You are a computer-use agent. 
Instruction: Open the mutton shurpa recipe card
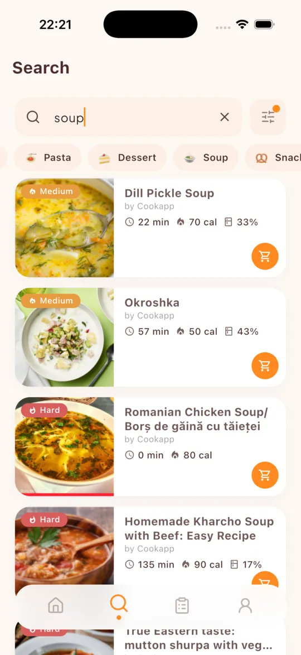click(151, 639)
